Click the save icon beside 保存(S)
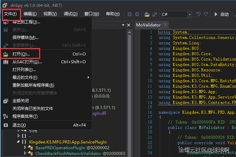This screenshot has height=157, width=236. pyautogui.click(x=6, y=30)
